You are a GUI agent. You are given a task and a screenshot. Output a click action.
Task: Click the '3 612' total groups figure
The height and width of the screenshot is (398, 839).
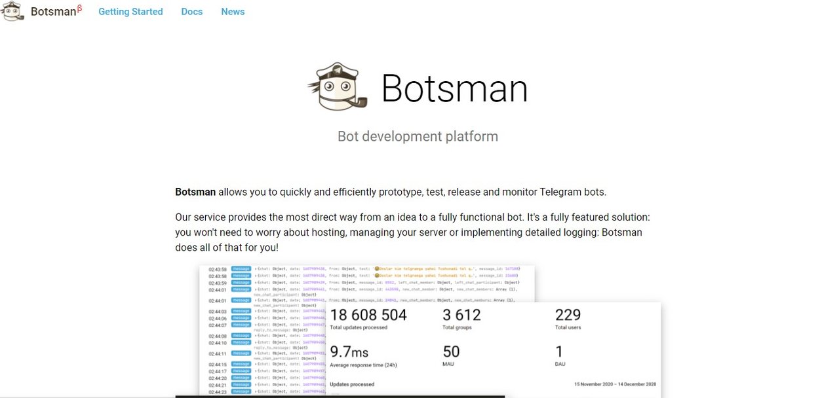coord(461,315)
